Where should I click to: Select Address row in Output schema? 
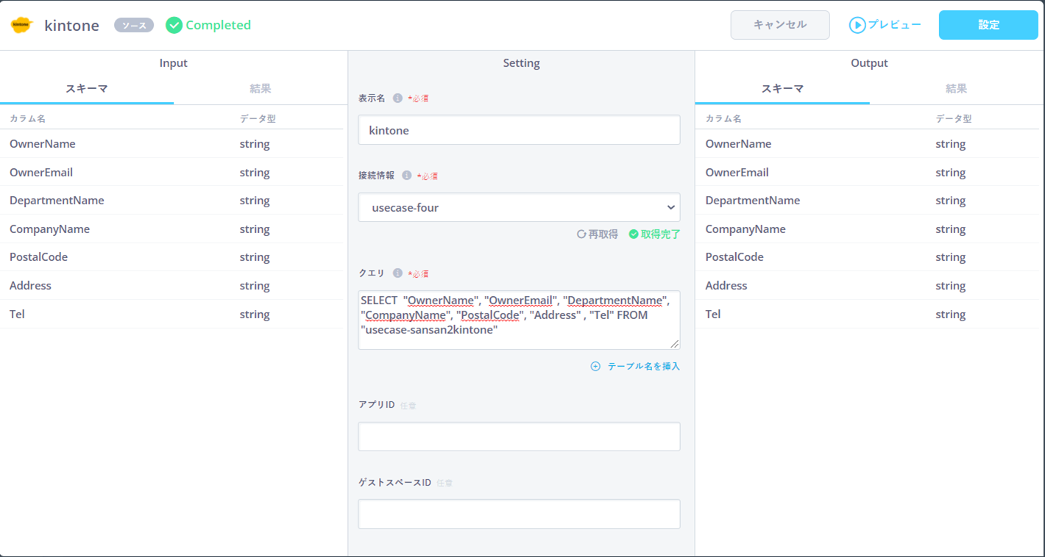click(x=867, y=286)
